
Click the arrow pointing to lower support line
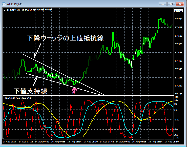(35, 82)
